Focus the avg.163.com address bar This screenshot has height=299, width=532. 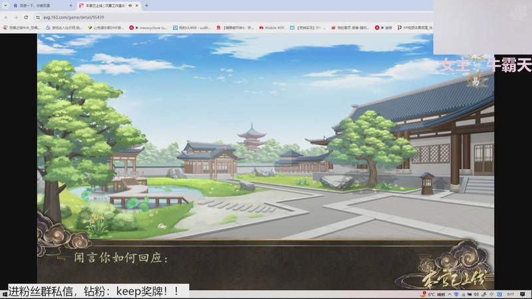[234, 17]
